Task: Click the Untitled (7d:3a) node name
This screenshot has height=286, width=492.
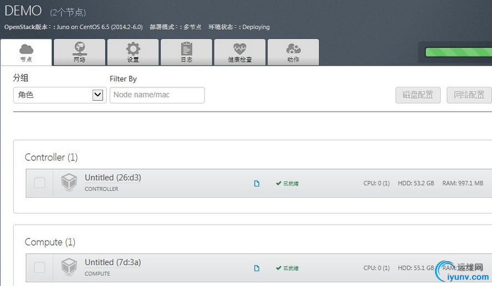Action: click(113, 262)
